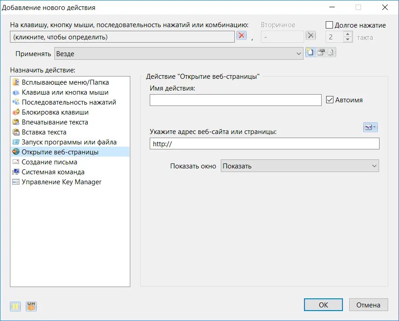The image size is (399, 321).
Task: Close the dialog window
Action: click(x=385, y=7)
